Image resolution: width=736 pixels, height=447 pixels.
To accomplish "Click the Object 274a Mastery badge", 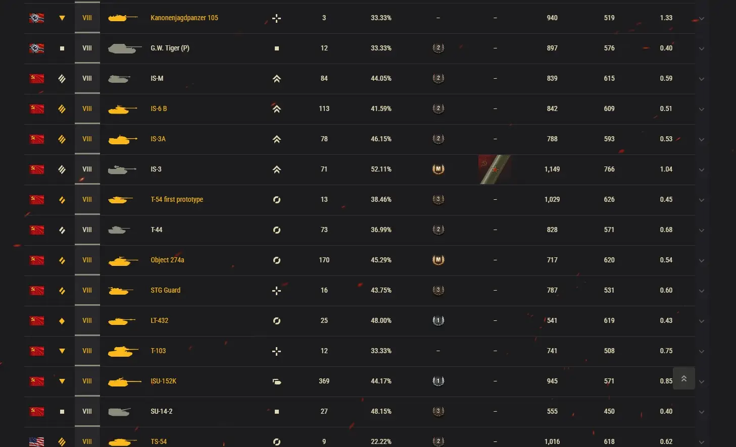I will point(438,260).
